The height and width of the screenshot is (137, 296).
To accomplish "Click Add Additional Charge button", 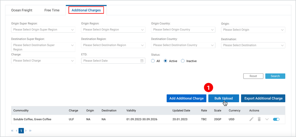I will point(187,98).
